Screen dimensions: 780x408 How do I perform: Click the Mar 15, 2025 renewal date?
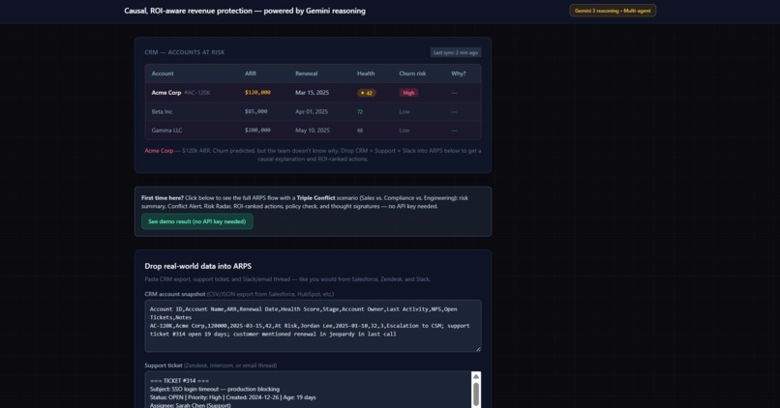[312, 93]
